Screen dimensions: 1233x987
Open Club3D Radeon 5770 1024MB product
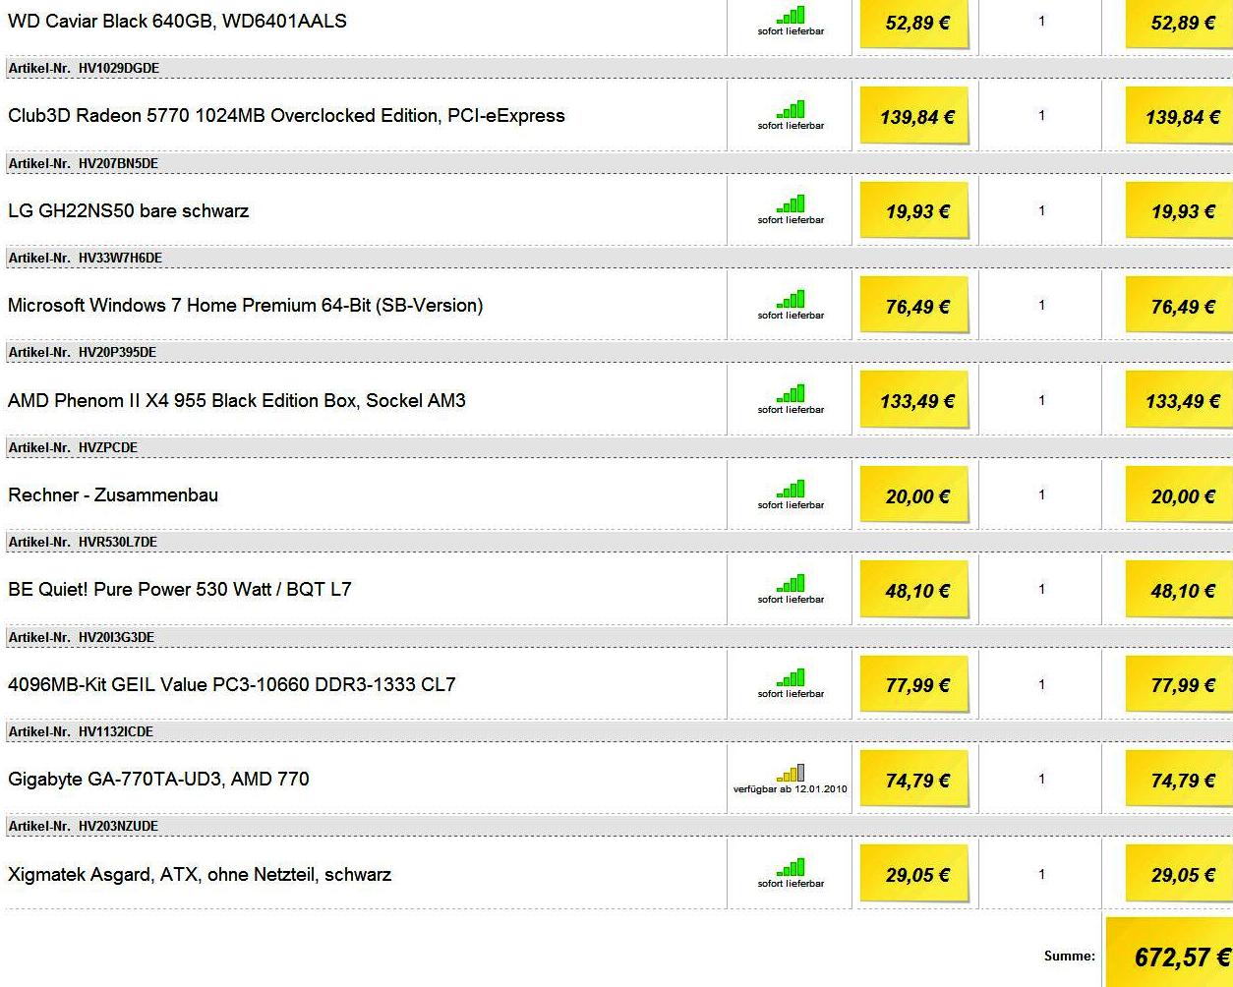[x=286, y=116]
